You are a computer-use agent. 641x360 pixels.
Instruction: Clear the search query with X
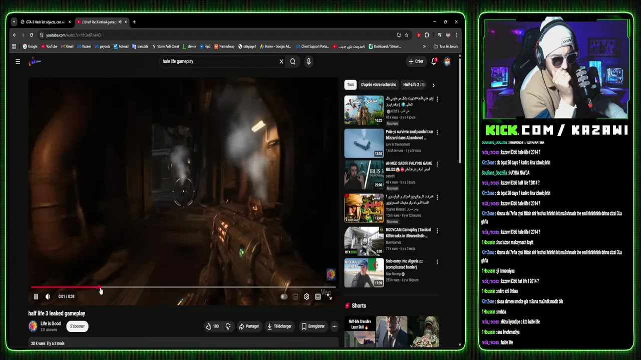pos(281,61)
